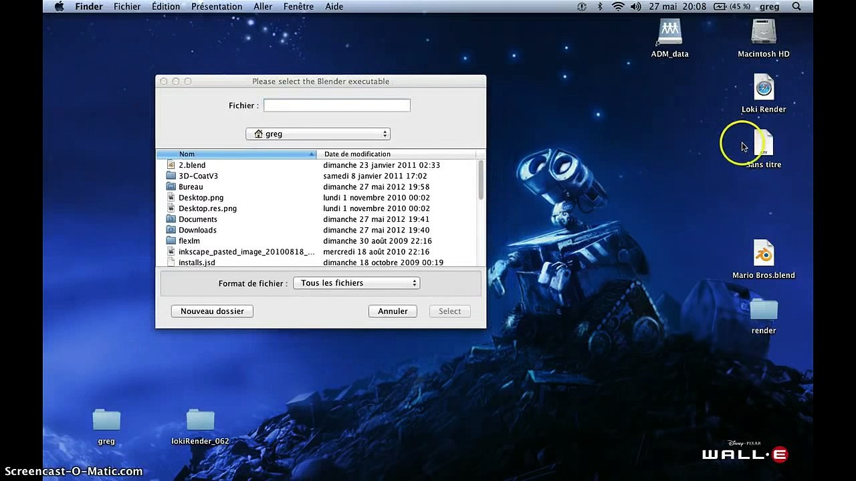This screenshot has height=481, width=856.
Task: Click the Annuler button
Action: [x=393, y=311]
